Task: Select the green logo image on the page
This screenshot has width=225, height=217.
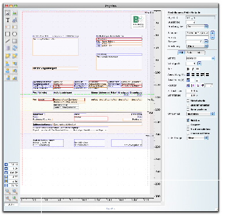Action: point(138,21)
